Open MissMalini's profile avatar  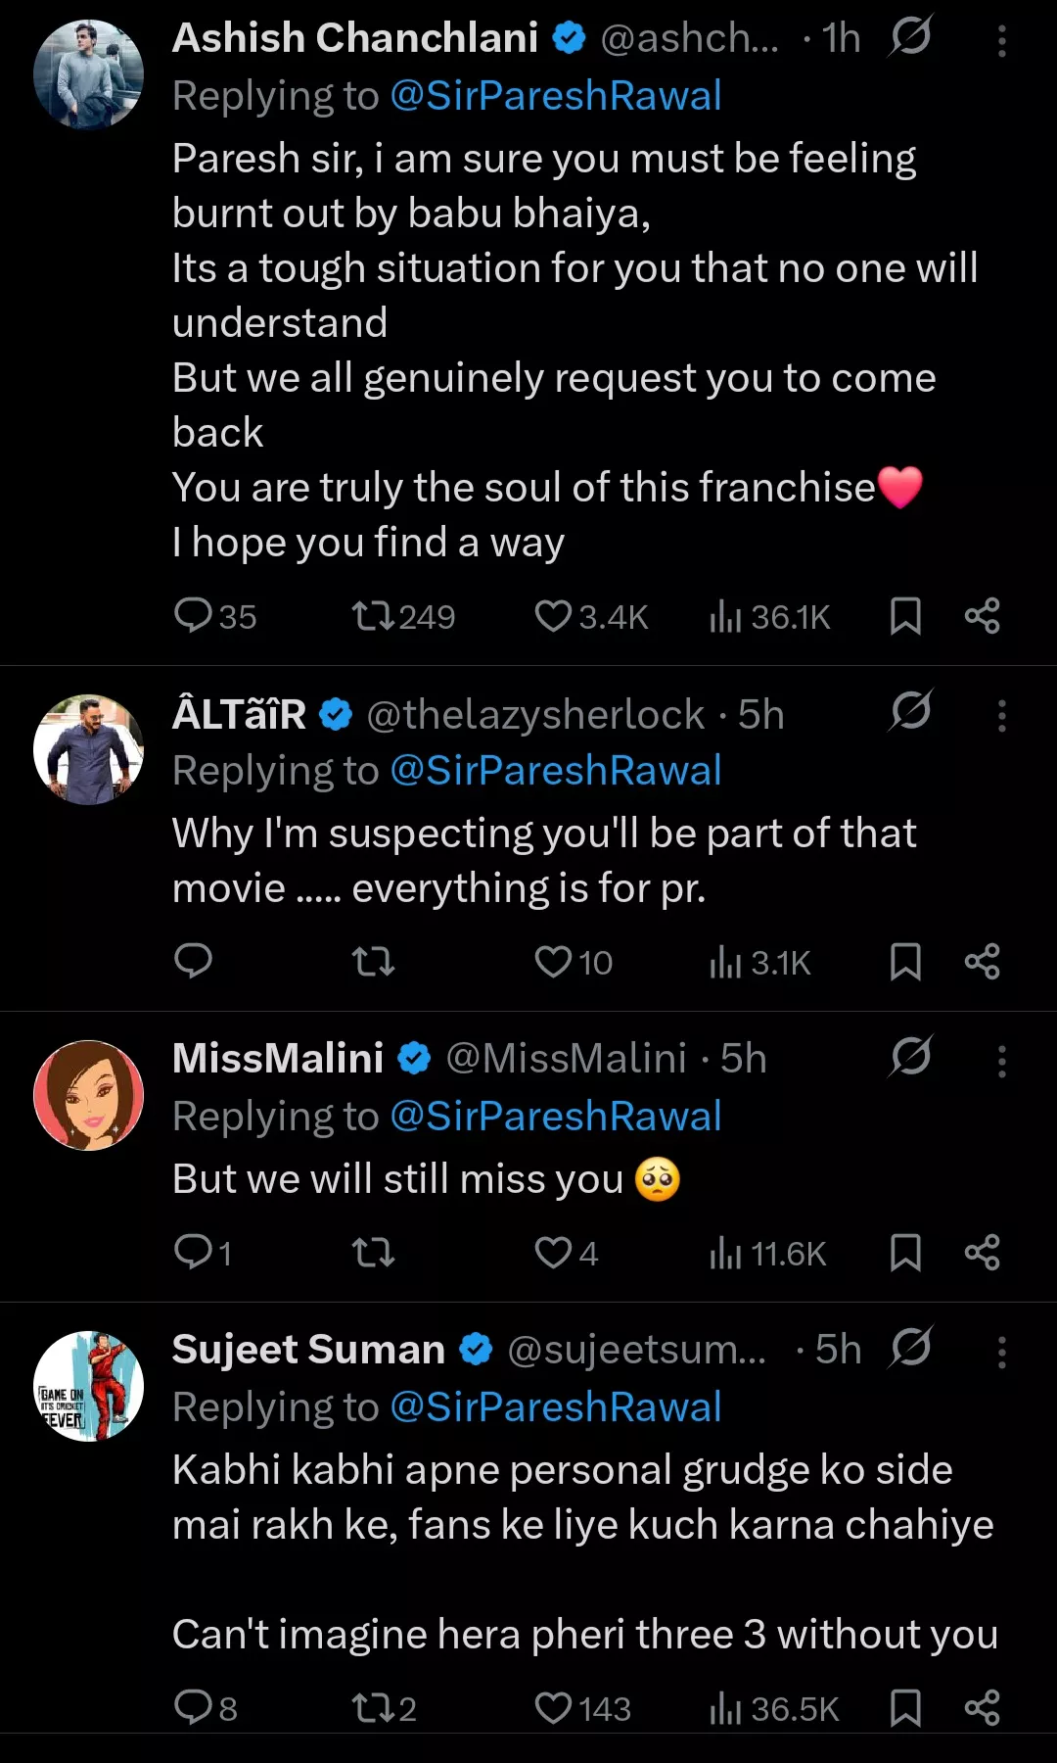[x=88, y=1095]
